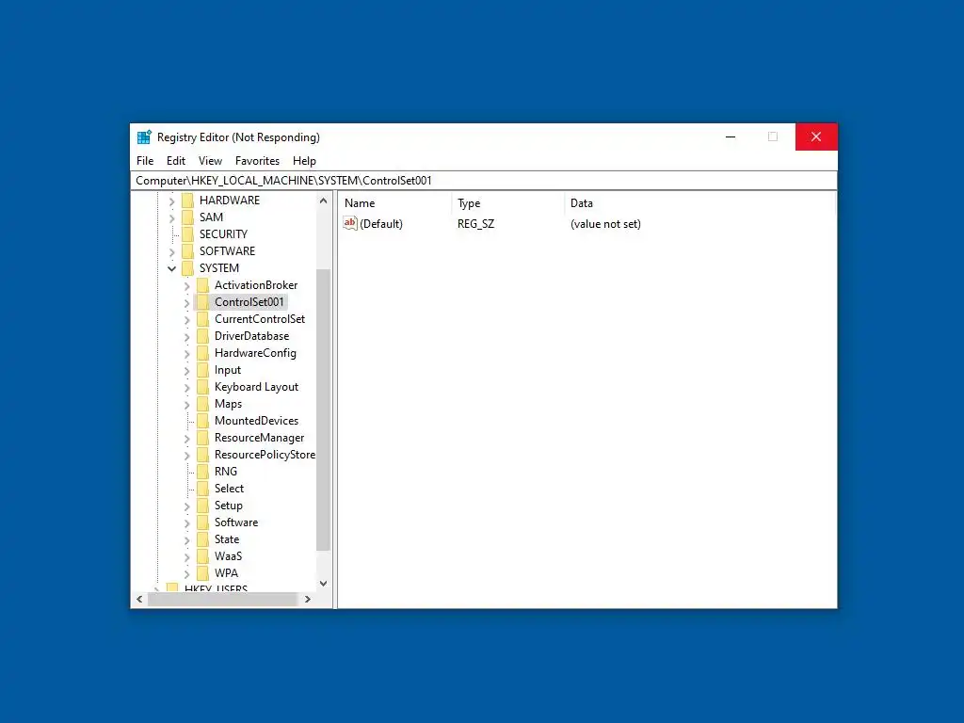Click the Input folder icon
Viewport: 964px width, 723px height.
[203, 370]
